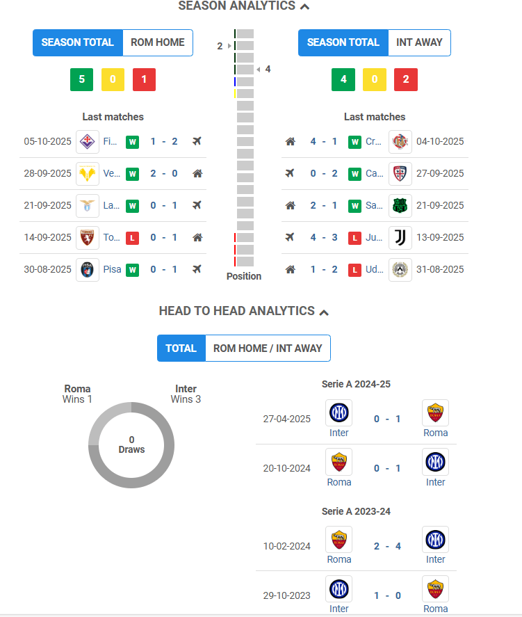
Task: Open the 1 - 0 score from 29-10-2023
Action: (x=386, y=595)
